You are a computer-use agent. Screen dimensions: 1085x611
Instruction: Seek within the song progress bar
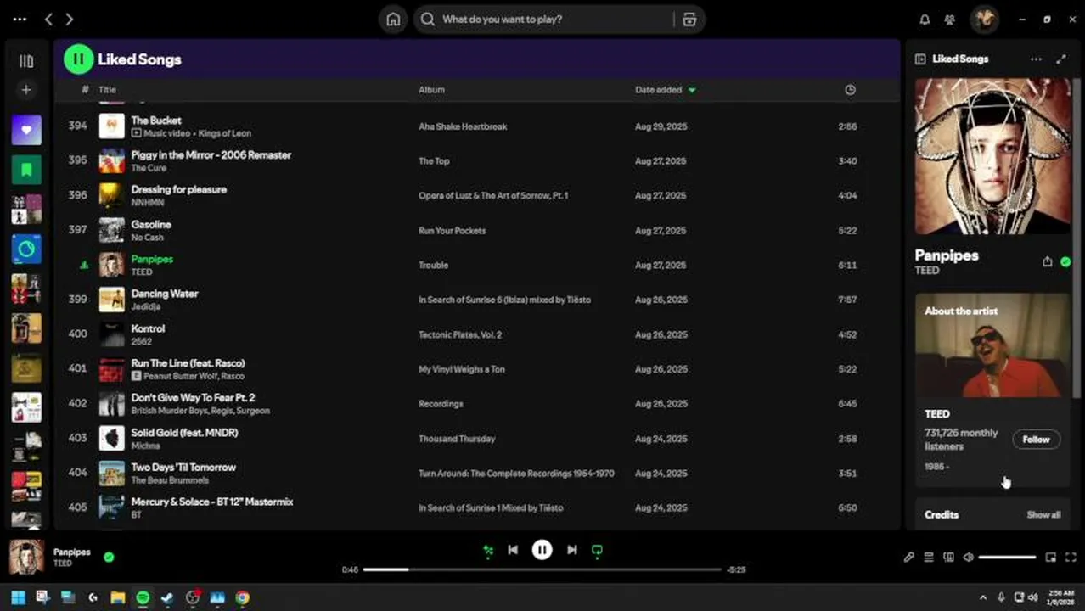[x=542, y=569]
